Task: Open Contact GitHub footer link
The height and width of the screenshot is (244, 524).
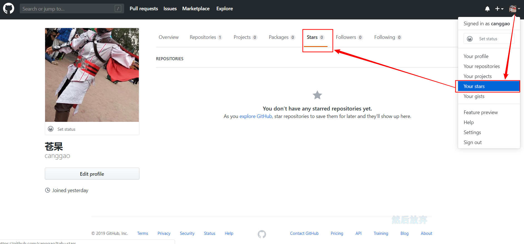Action: [x=304, y=233]
